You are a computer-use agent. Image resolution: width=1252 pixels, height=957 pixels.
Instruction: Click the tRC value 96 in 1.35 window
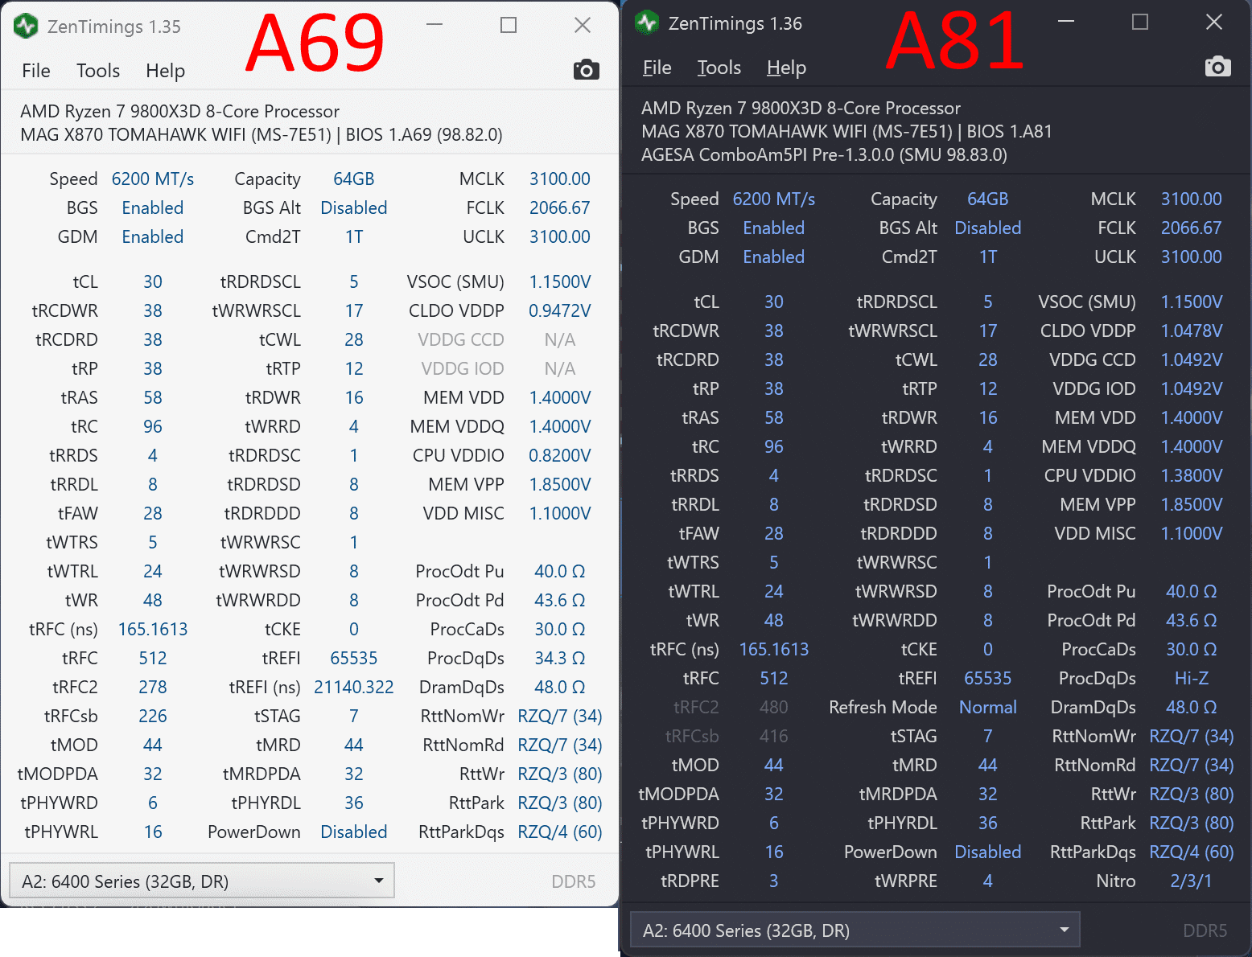(153, 426)
